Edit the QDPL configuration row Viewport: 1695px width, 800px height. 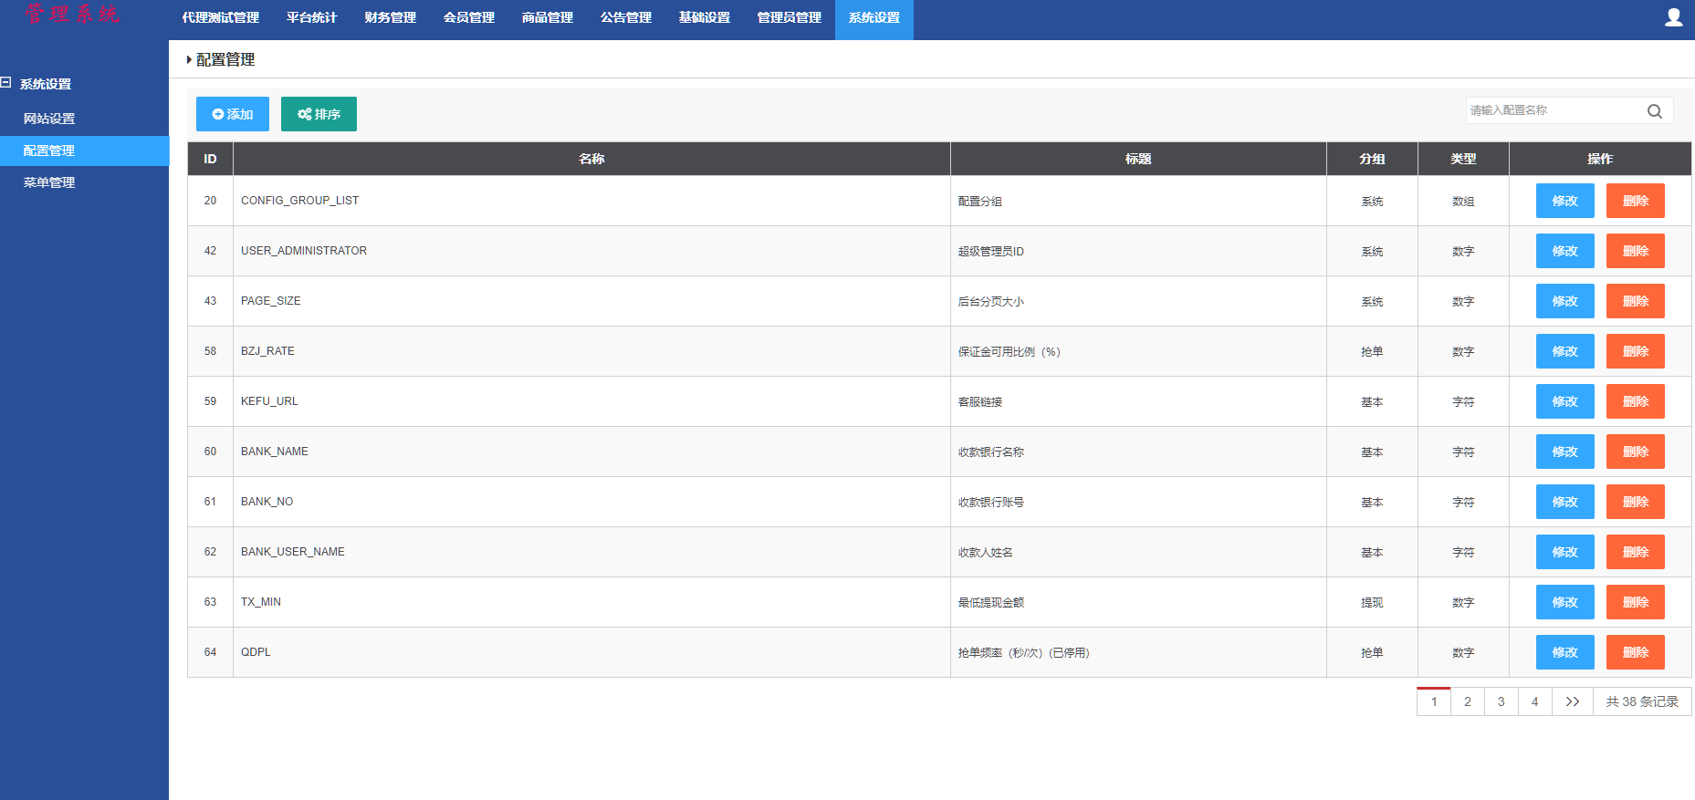point(1564,652)
